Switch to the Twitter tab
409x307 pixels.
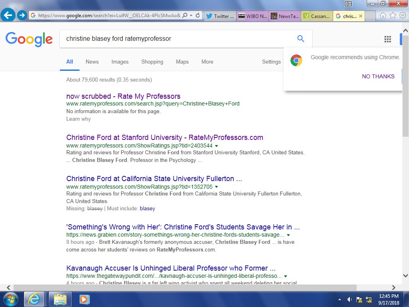(x=220, y=16)
